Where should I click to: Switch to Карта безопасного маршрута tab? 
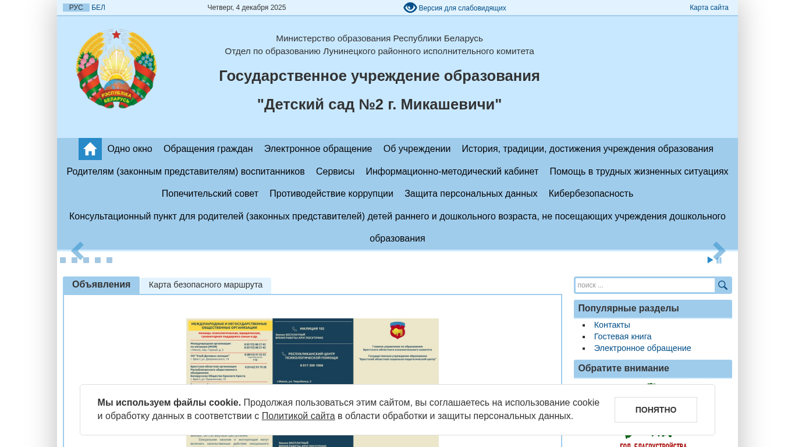coord(205,285)
